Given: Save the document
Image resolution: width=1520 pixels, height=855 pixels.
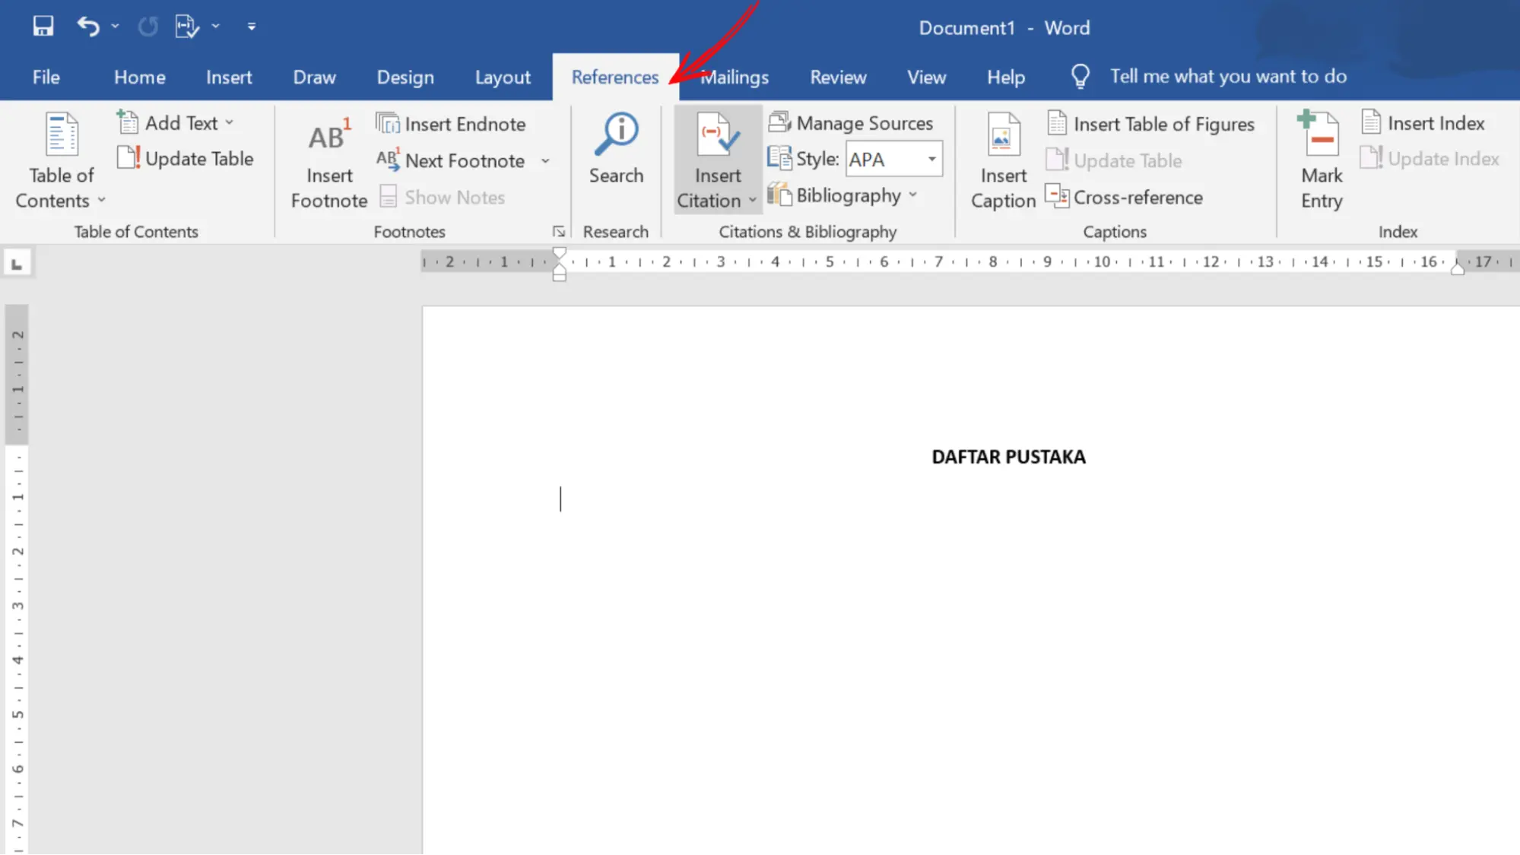Looking at the screenshot, I should pos(43,26).
